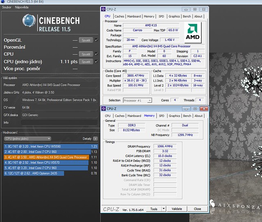Screen dimensions: 262x222
Task: Select Mainboard tab in lower CPU-Z window
Action: point(134,116)
